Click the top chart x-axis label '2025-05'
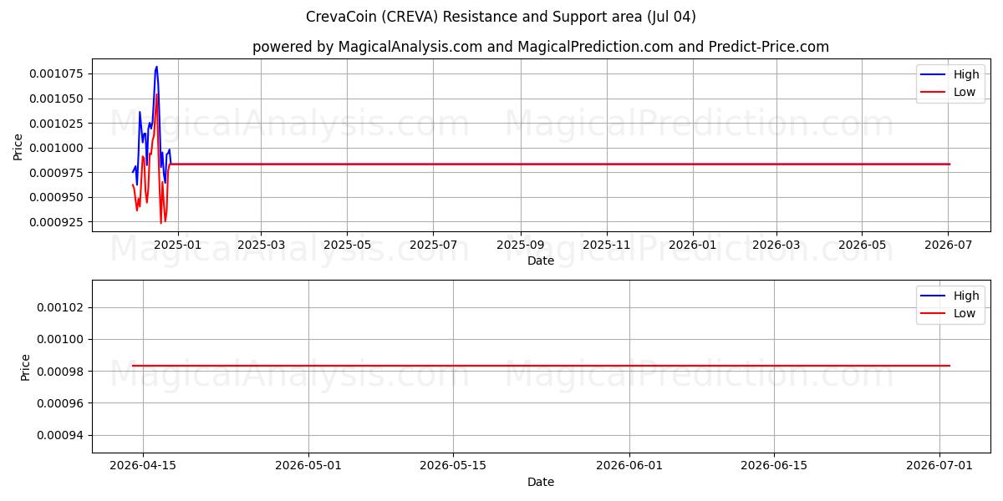The image size is (1003, 501). pyautogui.click(x=347, y=245)
